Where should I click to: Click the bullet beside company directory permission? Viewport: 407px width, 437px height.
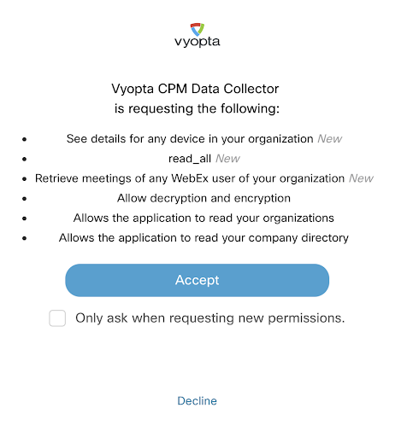25,238
